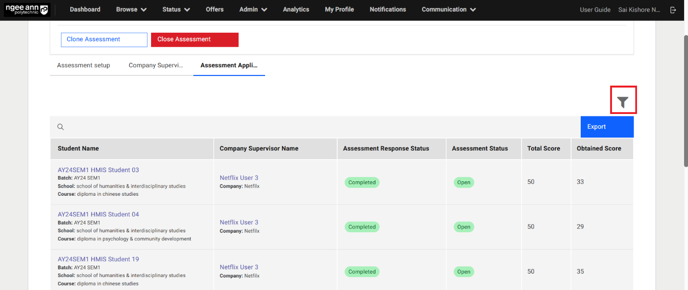Click the logout icon in header
This screenshot has height=290, width=688.
[x=673, y=10]
